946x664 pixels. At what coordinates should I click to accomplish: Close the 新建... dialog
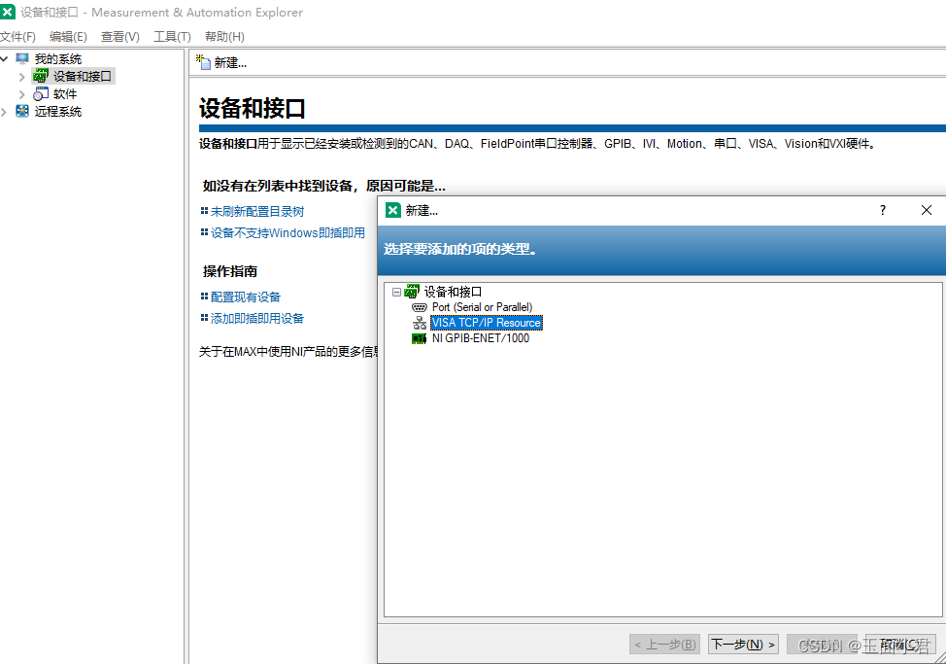(927, 210)
